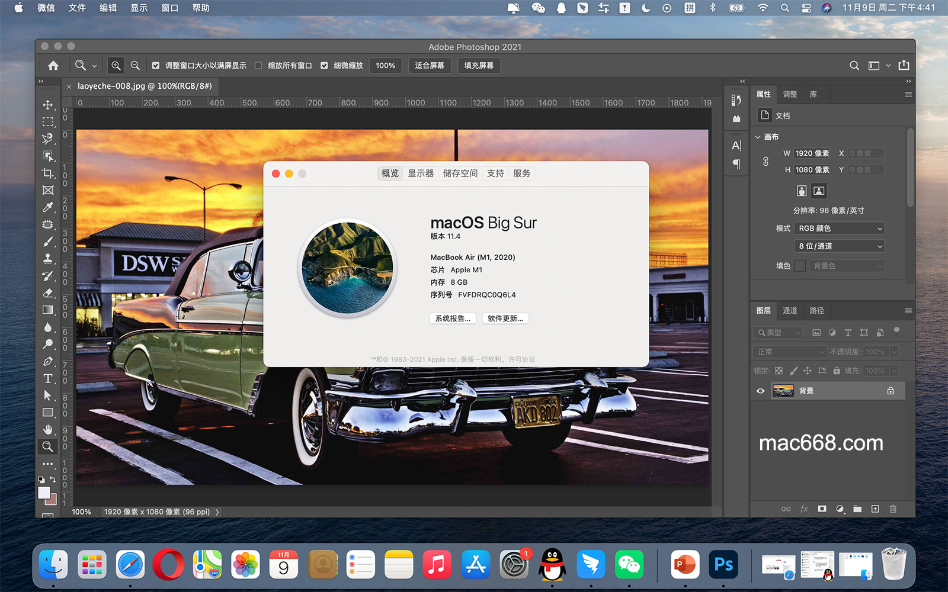Open the 显示器 tab in About window

pyautogui.click(x=421, y=173)
